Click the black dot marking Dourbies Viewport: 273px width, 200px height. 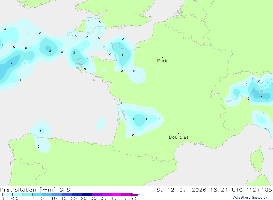pyautogui.click(x=179, y=134)
